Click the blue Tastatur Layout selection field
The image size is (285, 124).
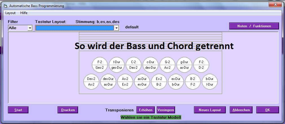click(x=75, y=28)
